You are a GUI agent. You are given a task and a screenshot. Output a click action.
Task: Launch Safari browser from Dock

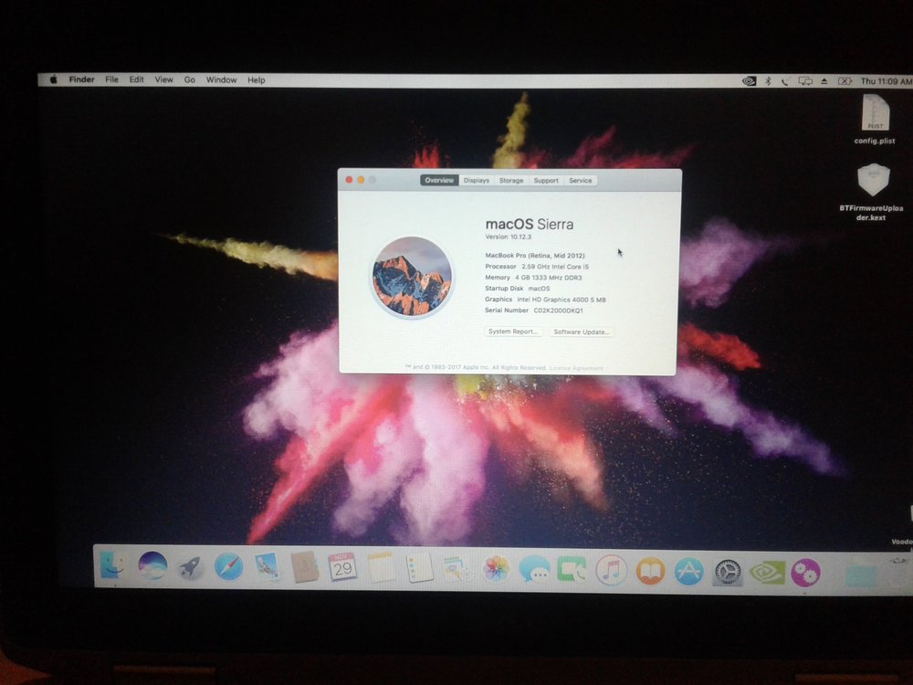click(228, 566)
